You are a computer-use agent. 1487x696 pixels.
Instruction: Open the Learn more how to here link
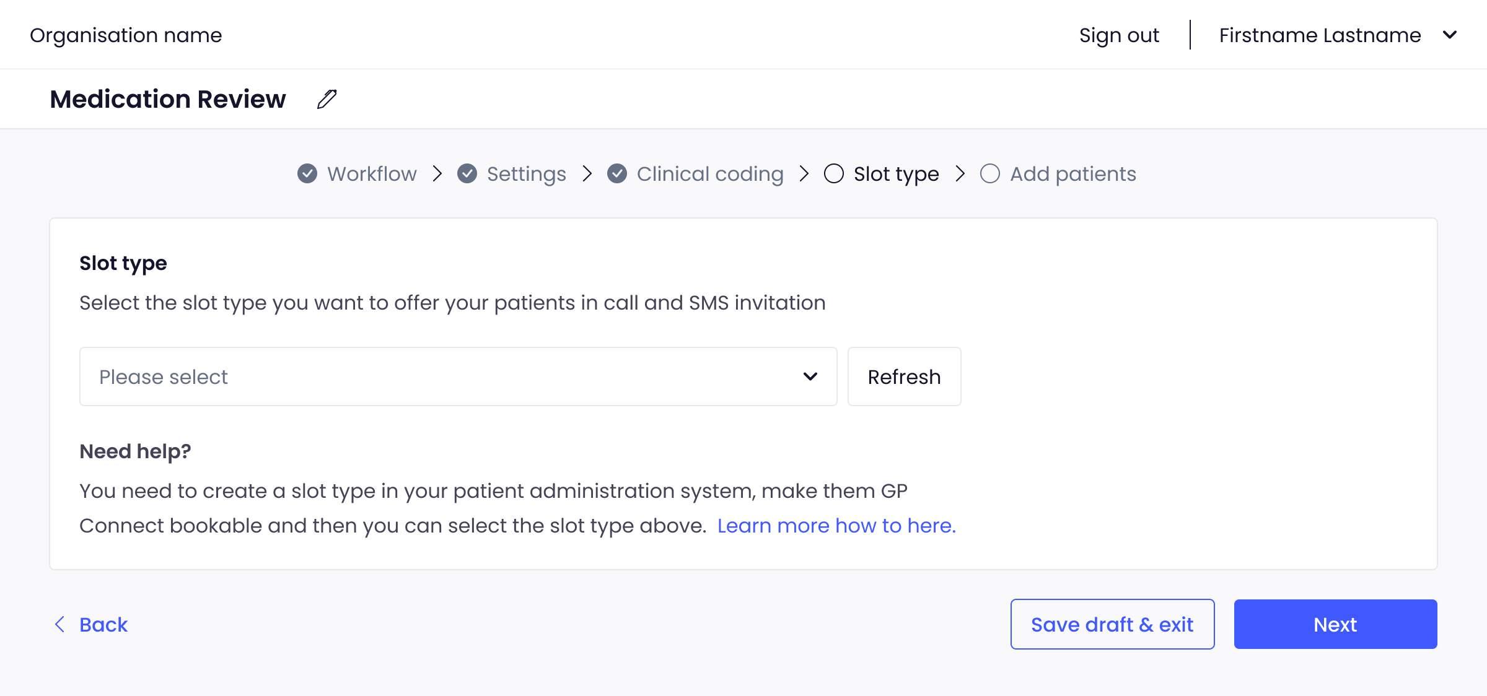tap(836, 526)
